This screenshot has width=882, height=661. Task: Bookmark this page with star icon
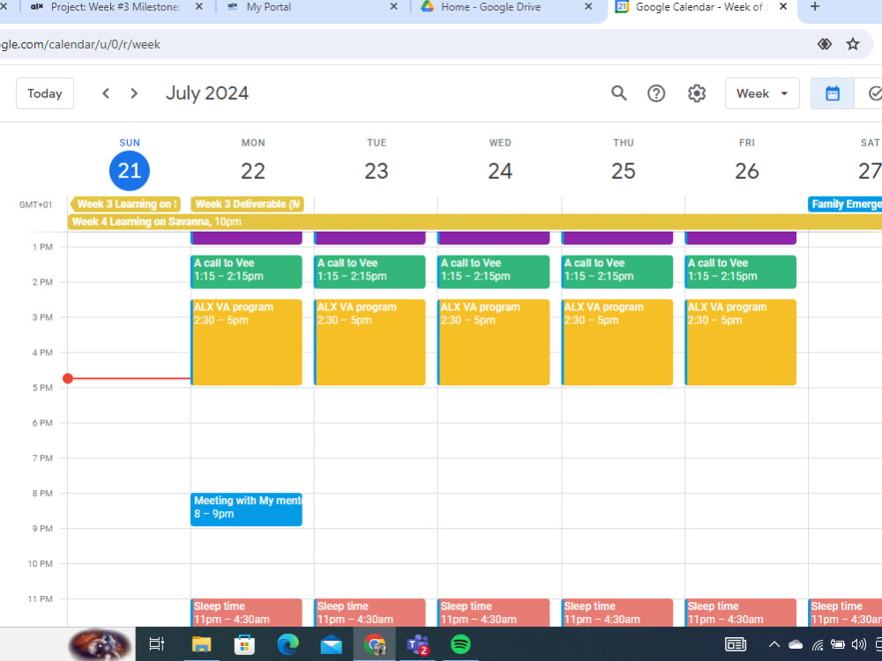(853, 44)
